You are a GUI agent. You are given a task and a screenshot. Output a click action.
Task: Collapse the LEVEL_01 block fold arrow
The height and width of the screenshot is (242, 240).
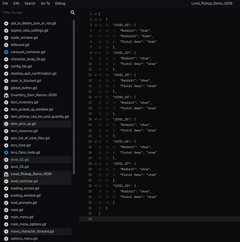(96, 25)
